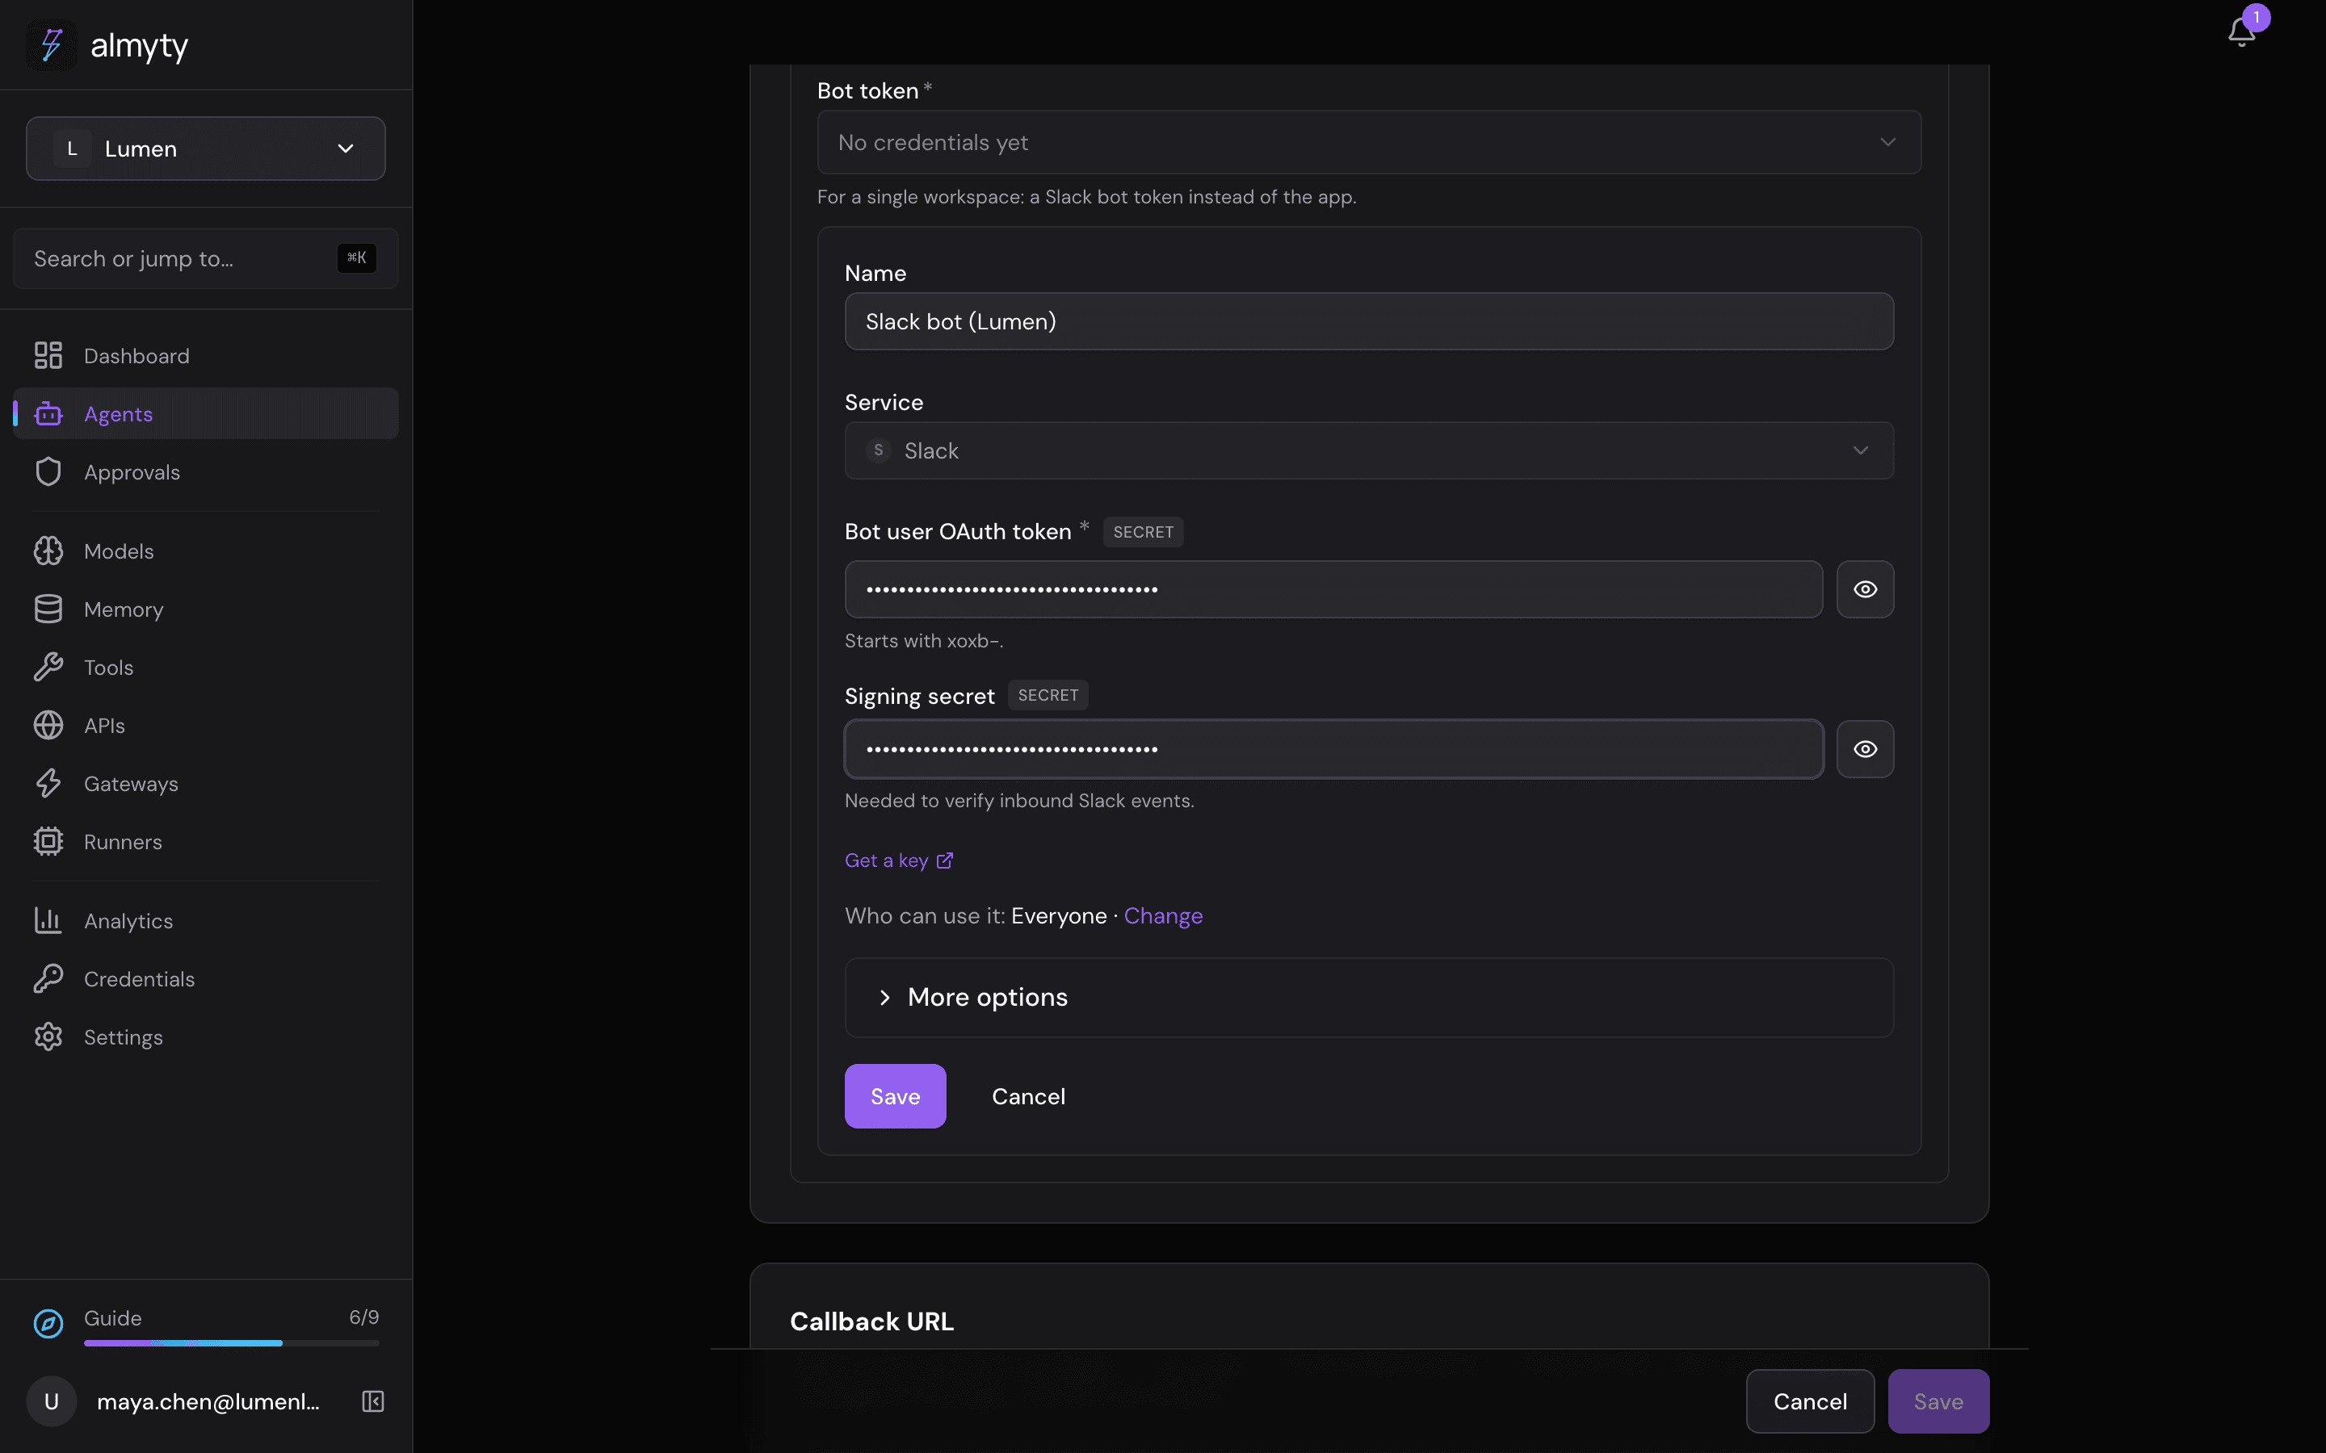
Task: Click the Credentials key icon
Action: pos(48,978)
